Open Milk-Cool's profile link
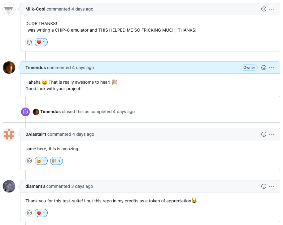 (x=35, y=9)
